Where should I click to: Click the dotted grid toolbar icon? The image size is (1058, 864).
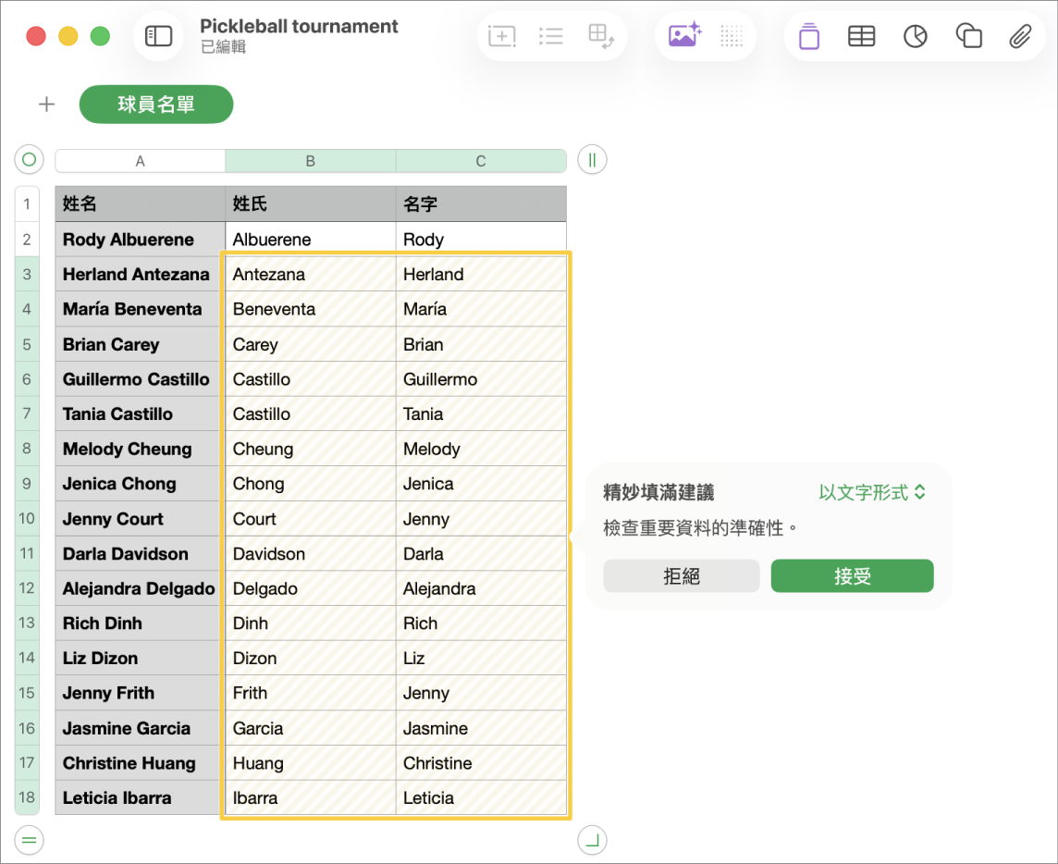click(x=732, y=36)
